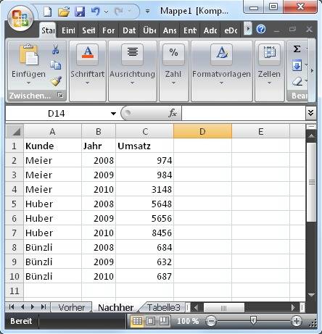Click the AutoSum sigma icon

point(297,49)
